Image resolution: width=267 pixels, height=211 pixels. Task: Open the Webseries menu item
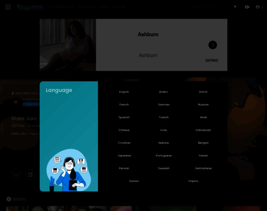pos(87,7)
